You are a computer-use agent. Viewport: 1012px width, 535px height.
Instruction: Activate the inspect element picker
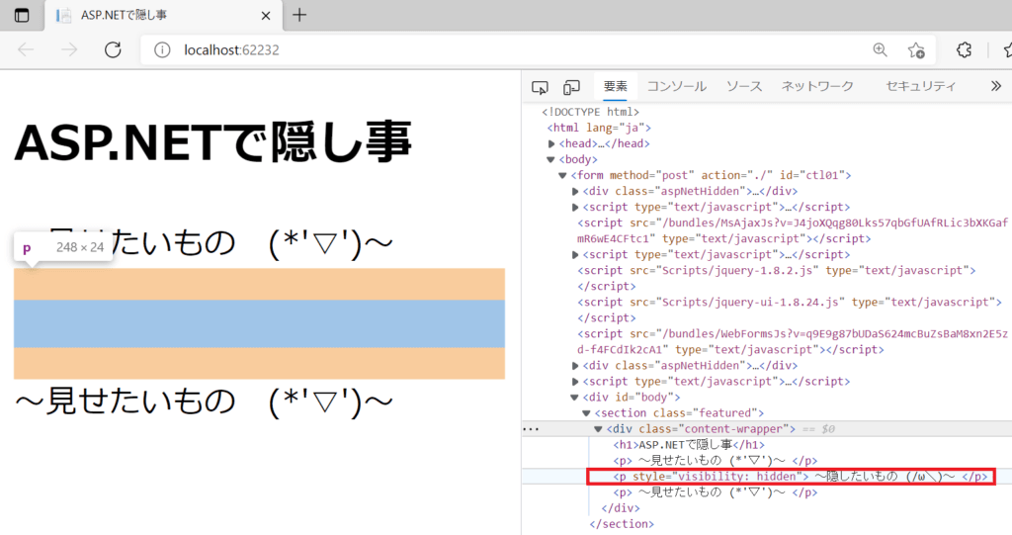tap(540, 87)
